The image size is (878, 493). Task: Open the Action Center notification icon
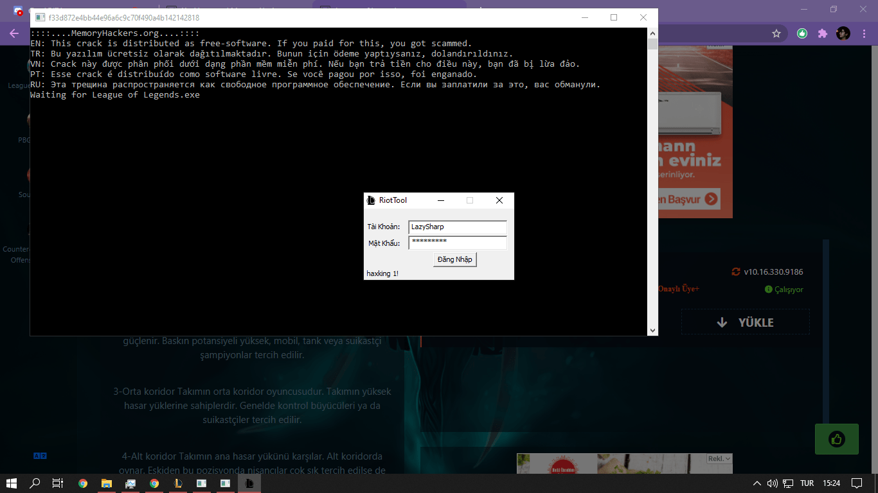857,483
